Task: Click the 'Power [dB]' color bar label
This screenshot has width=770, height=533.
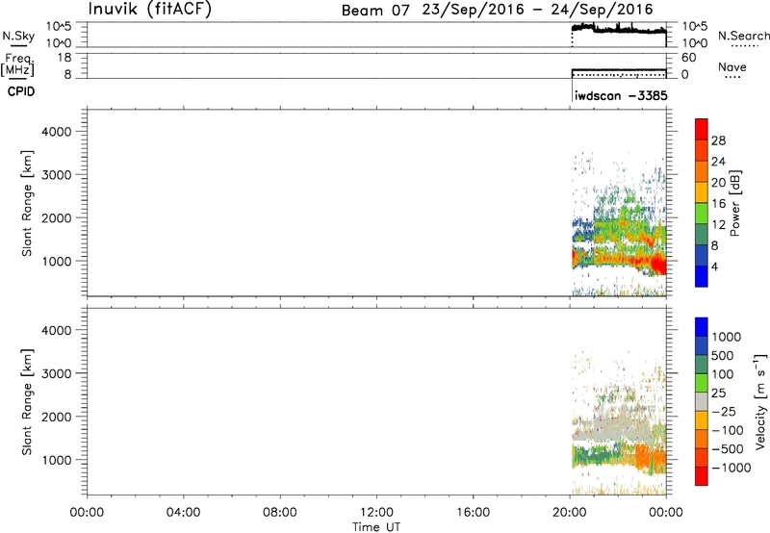Action: [x=735, y=203]
